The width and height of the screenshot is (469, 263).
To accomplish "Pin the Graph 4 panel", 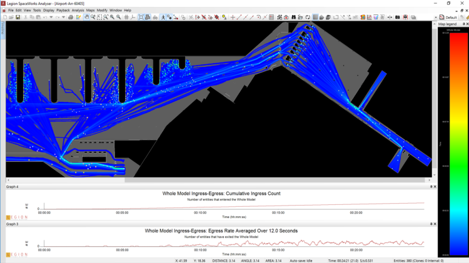I will pyautogui.click(x=431, y=187).
